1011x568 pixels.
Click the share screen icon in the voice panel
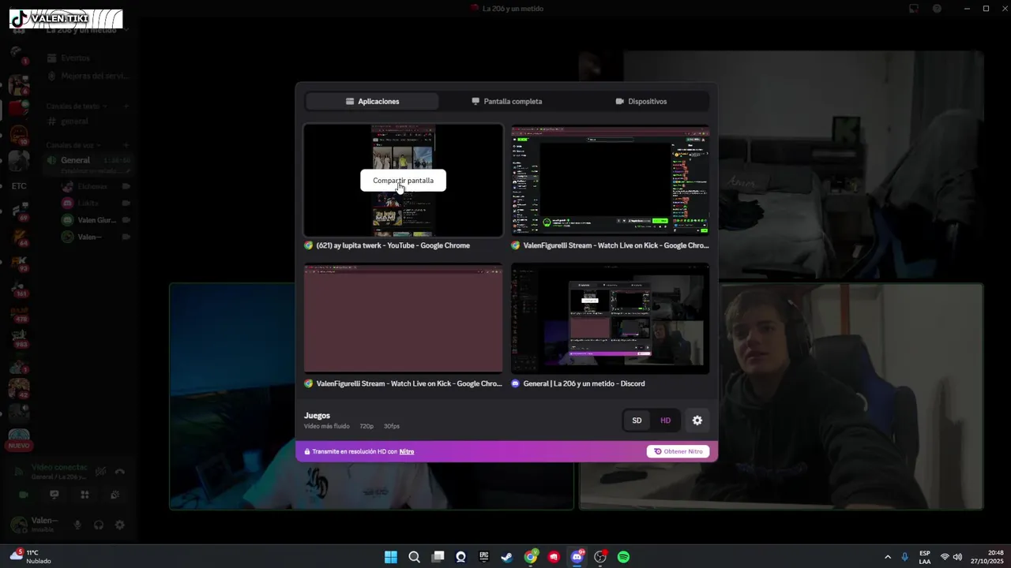[54, 495]
